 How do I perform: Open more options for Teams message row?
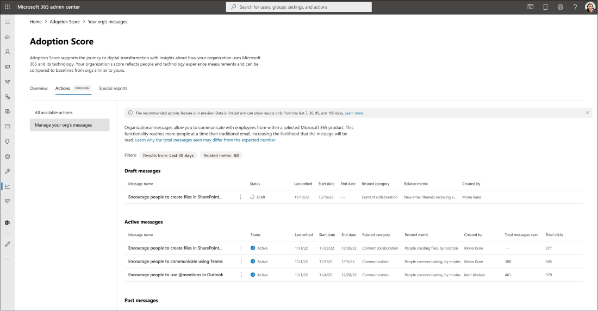(x=241, y=262)
